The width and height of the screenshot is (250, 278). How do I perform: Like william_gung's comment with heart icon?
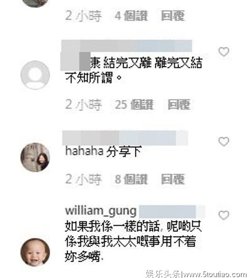(224, 215)
